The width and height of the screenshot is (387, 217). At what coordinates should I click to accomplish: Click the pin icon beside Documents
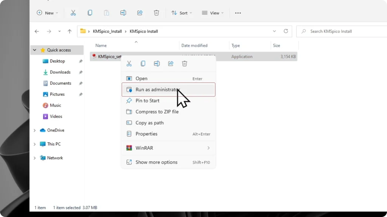[x=81, y=83]
